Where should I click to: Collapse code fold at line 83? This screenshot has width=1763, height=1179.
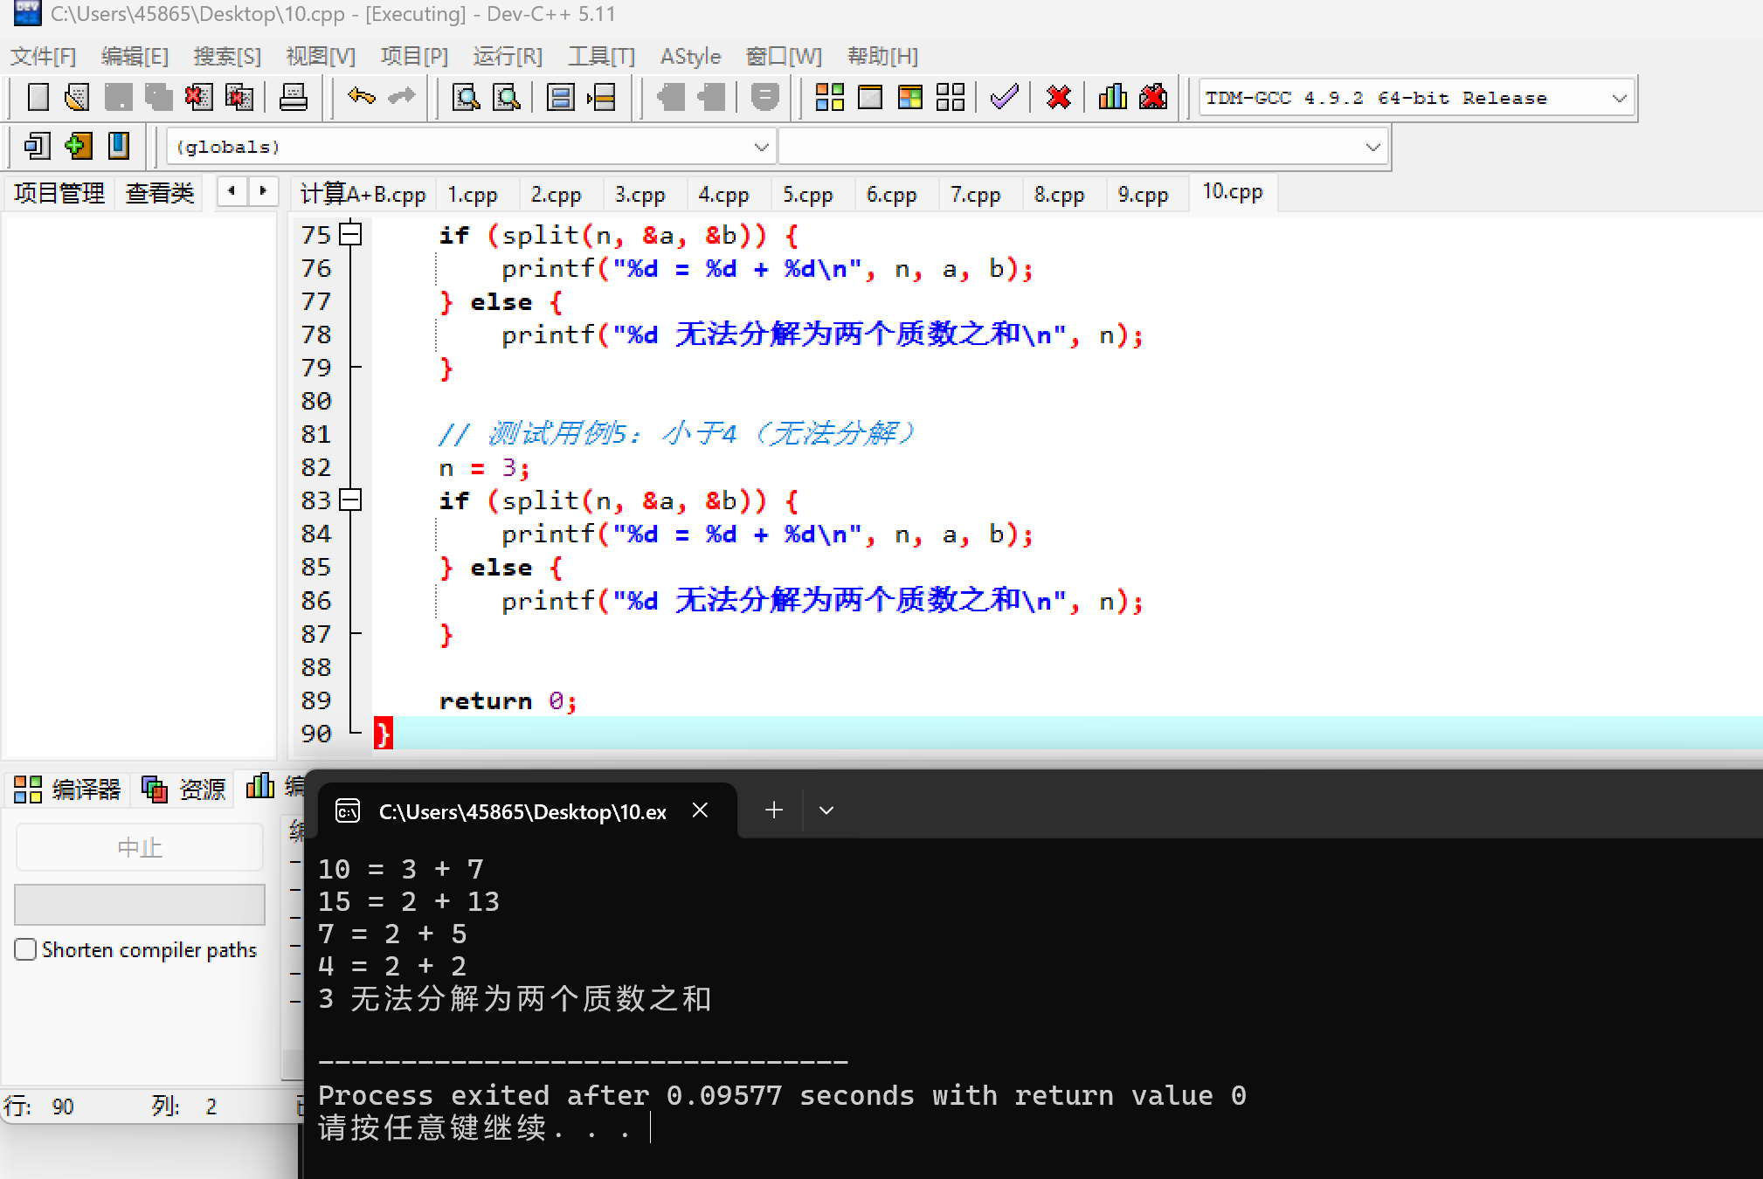click(350, 500)
